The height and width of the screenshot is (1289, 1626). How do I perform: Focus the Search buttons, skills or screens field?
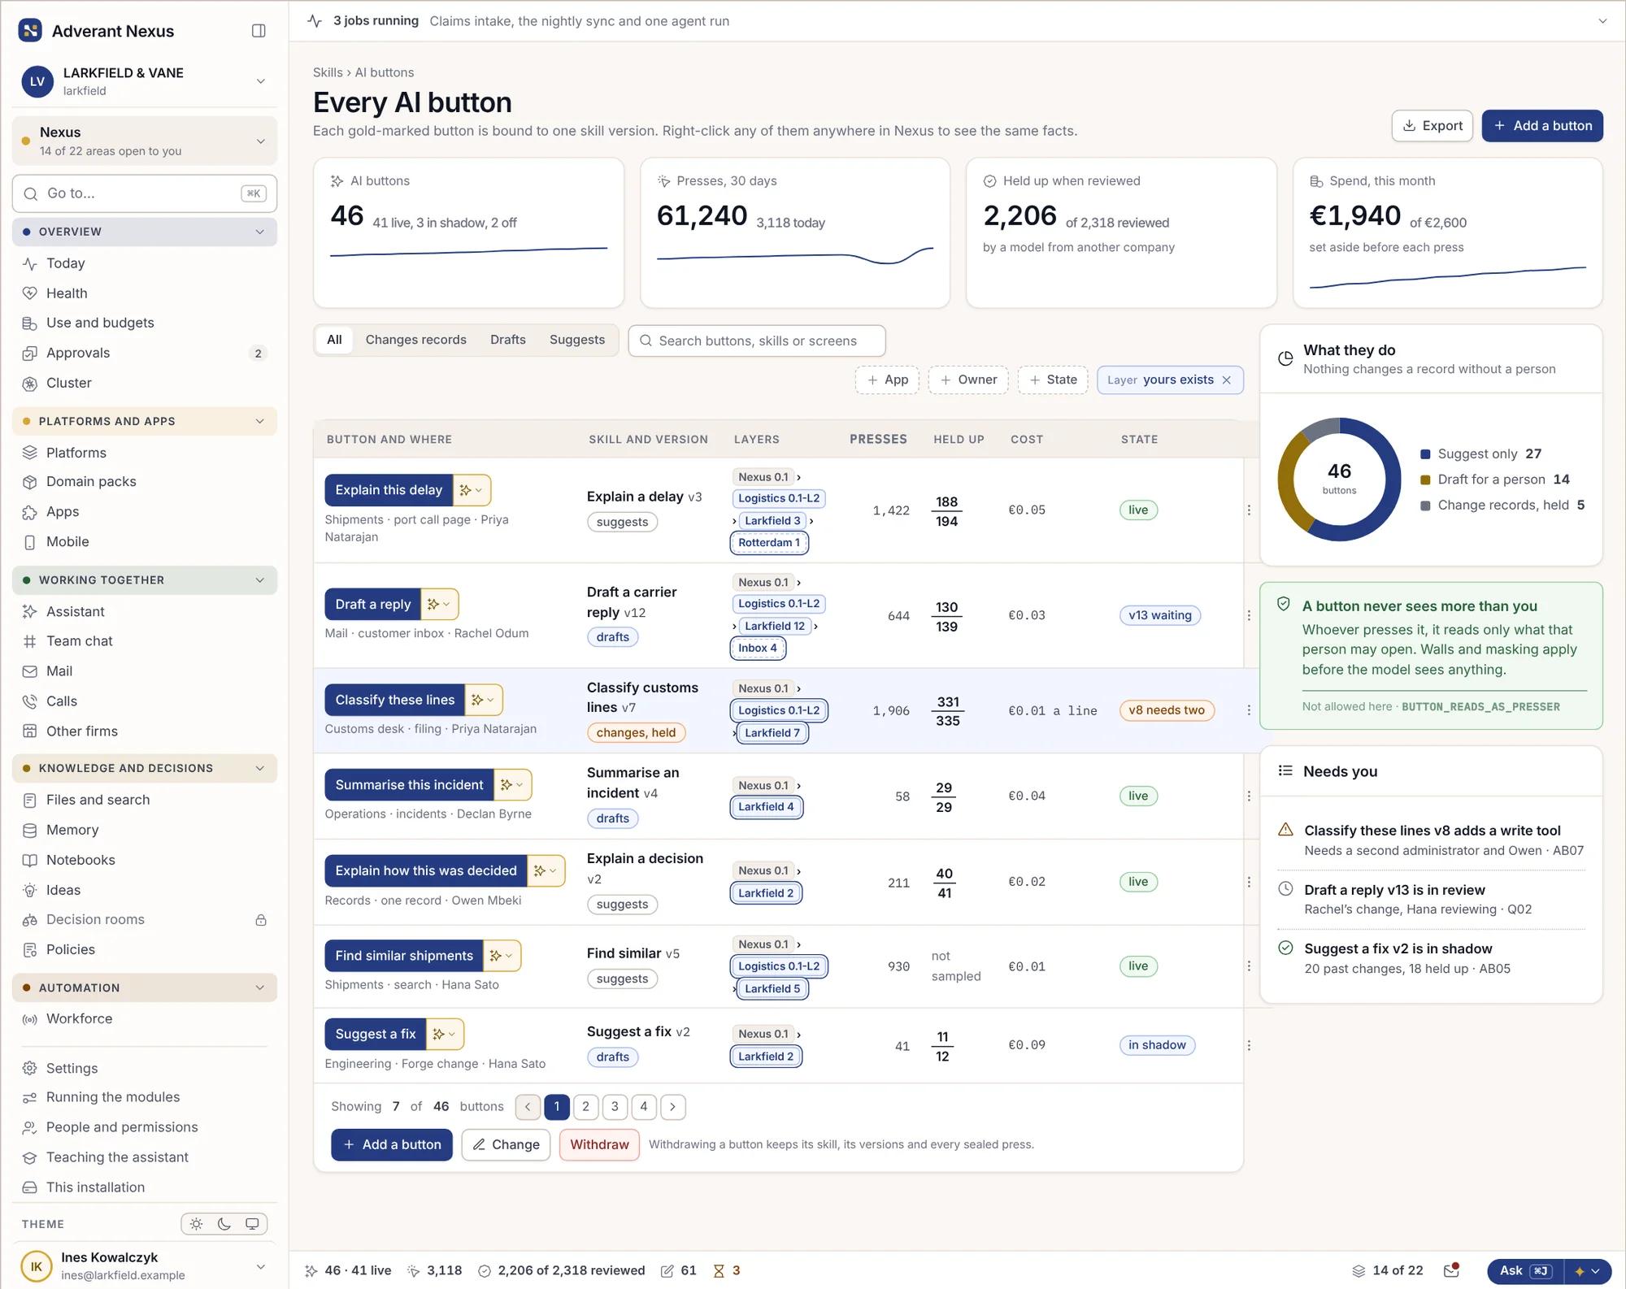pos(756,341)
